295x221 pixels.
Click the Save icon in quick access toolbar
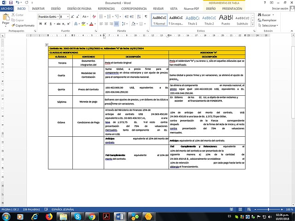(11, 3)
